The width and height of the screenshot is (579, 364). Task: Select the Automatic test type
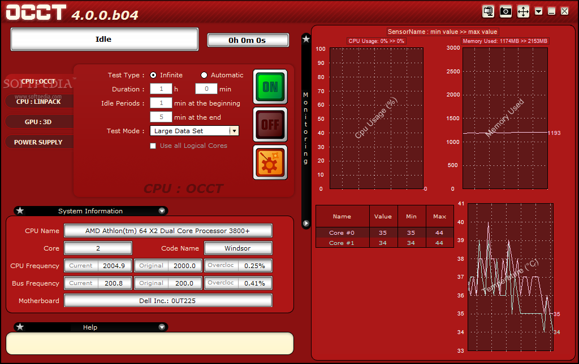[x=204, y=75]
